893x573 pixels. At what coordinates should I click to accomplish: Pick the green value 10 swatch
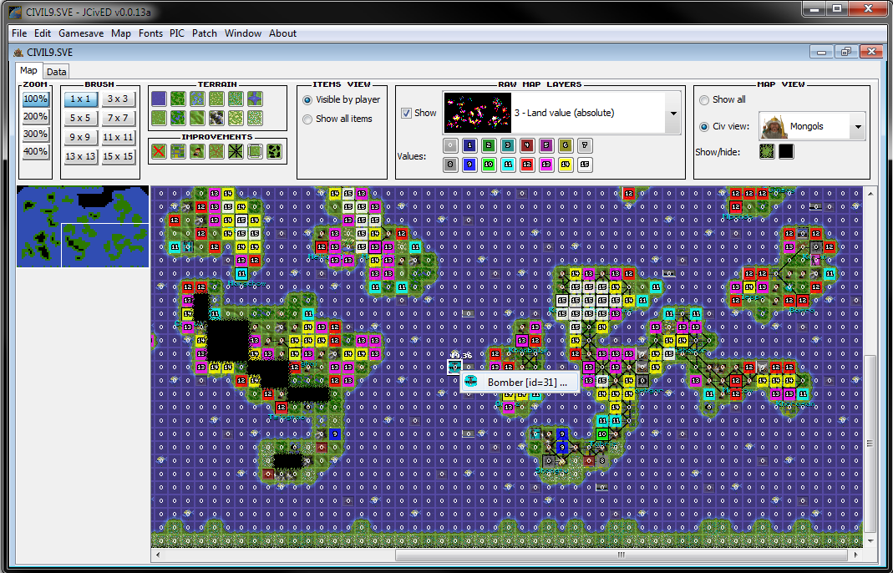[x=489, y=165]
